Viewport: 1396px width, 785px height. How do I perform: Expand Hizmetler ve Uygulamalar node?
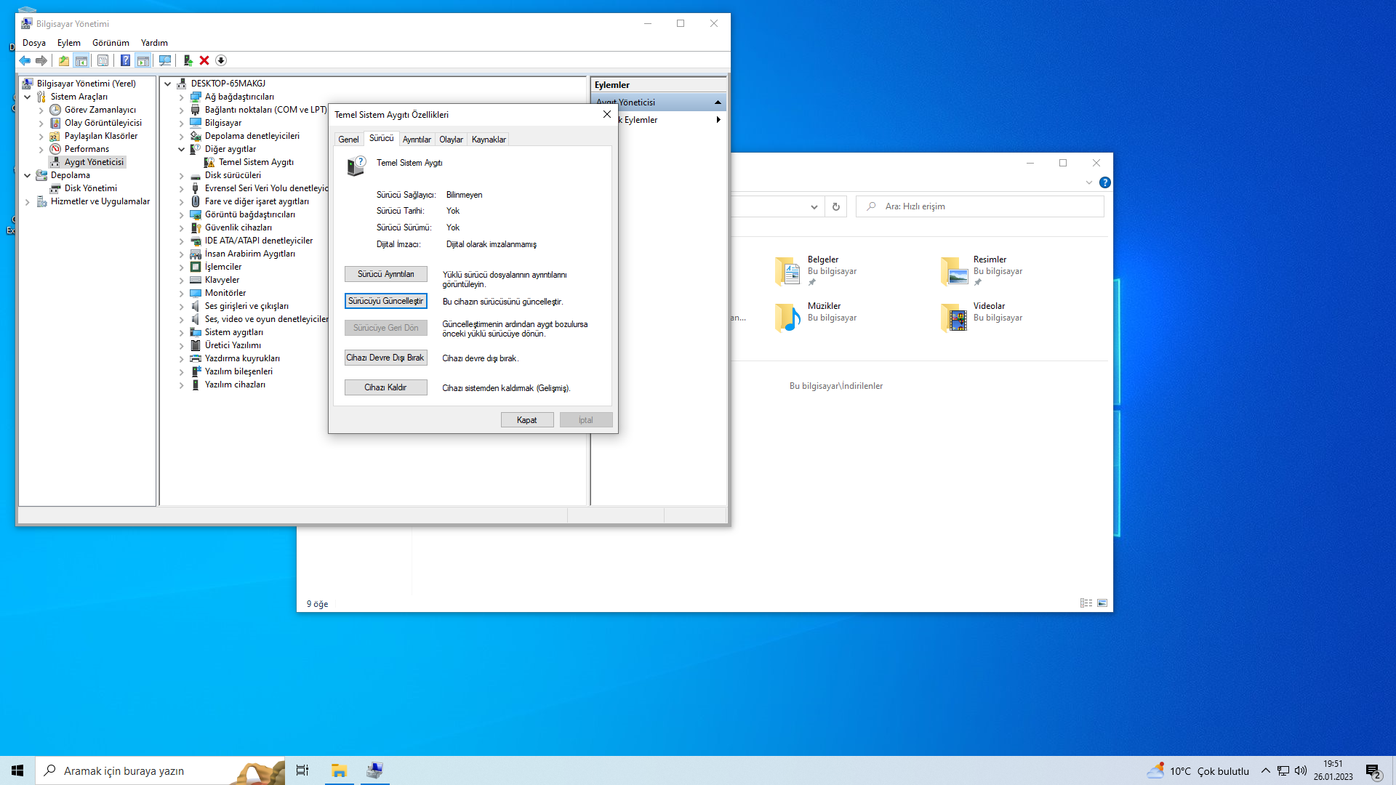pos(28,201)
